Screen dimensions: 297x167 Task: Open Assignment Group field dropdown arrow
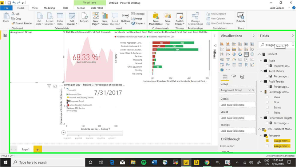[249, 90]
